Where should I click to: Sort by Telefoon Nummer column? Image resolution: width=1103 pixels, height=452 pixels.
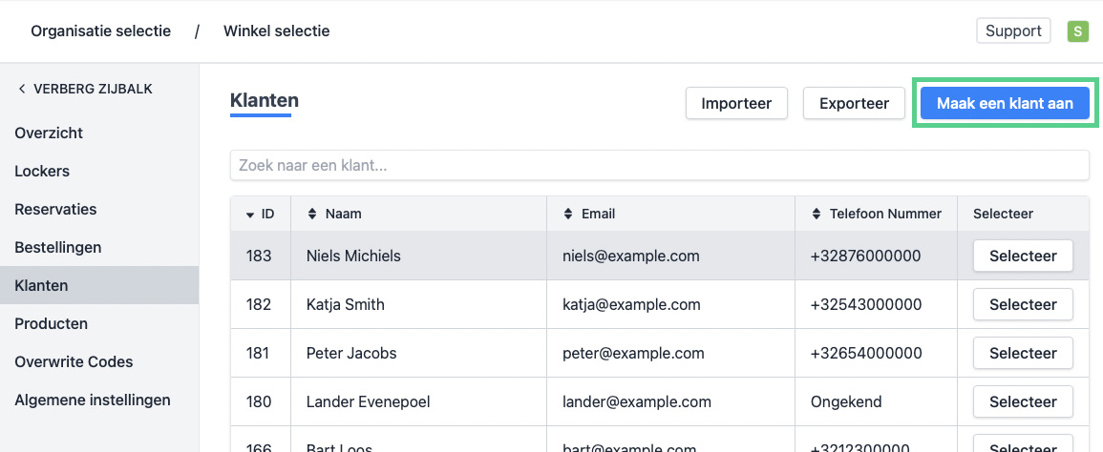(x=816, y=215)
